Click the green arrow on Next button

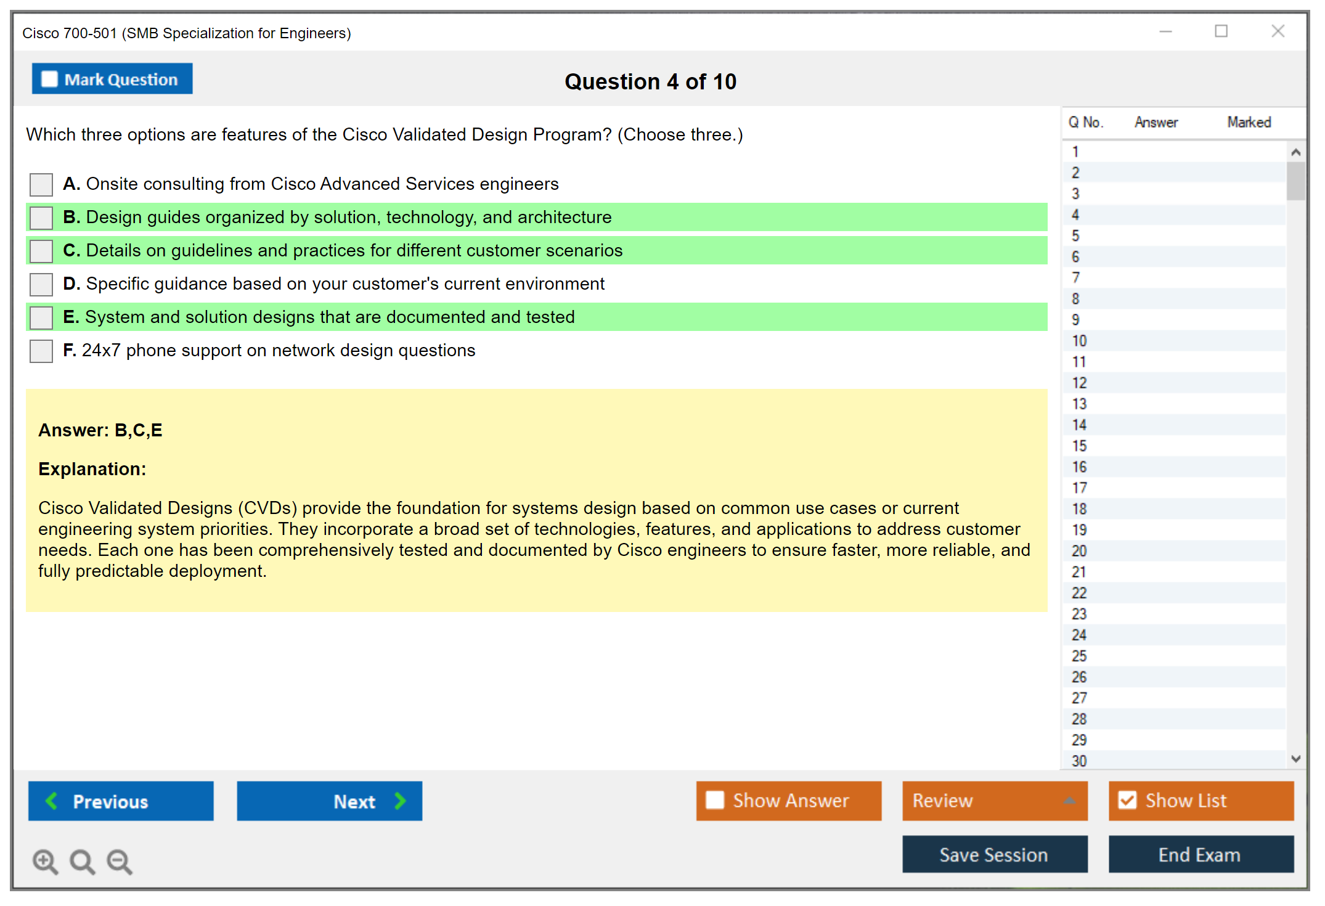(401, 801)
